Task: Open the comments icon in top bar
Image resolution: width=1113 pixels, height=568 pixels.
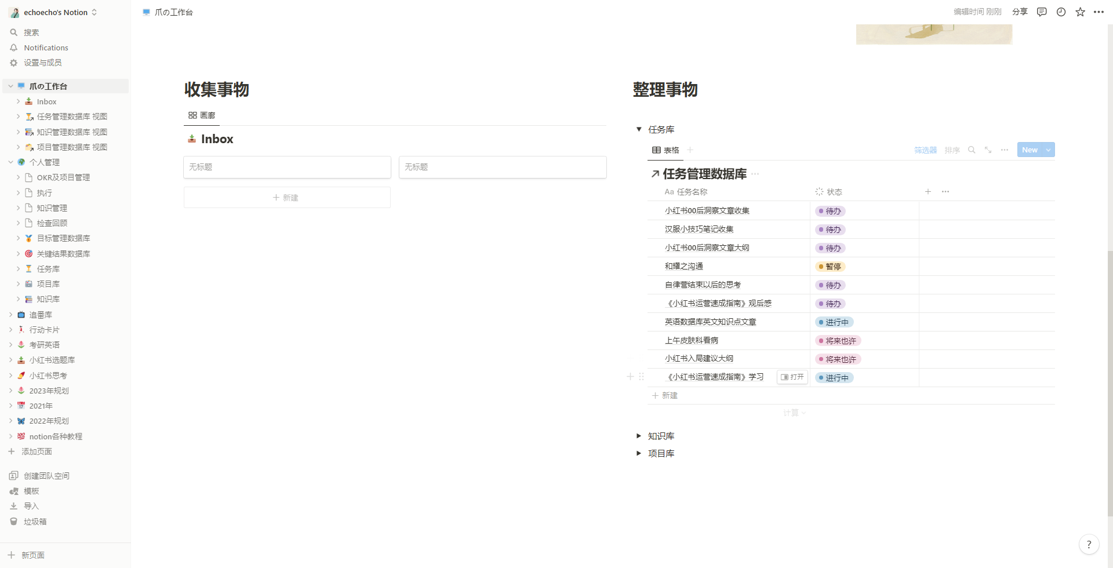Action: pyautogui.click(x=1042, y=12)
